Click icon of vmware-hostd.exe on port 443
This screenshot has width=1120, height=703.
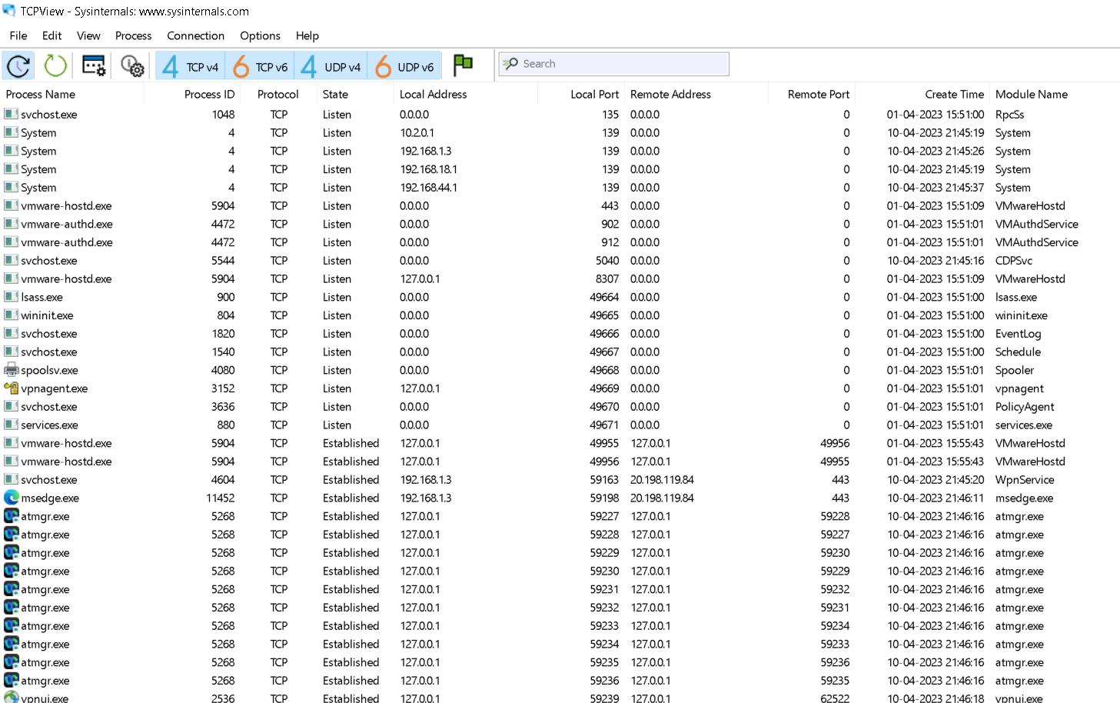click(x=12, y=205)
